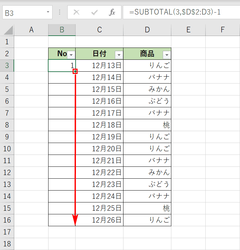
Task: Select row 17 header
Action: [7, 232]
